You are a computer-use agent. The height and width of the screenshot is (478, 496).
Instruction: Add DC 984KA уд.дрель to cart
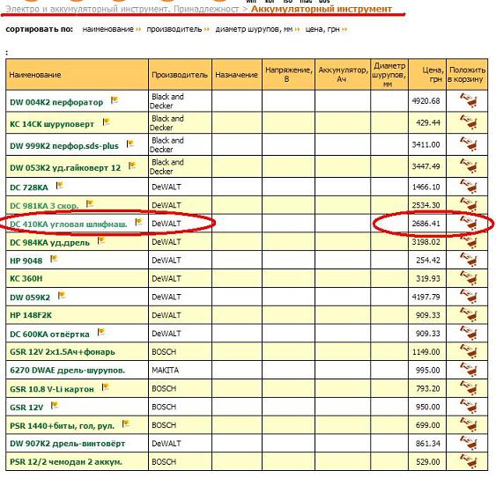coord(468,241)
